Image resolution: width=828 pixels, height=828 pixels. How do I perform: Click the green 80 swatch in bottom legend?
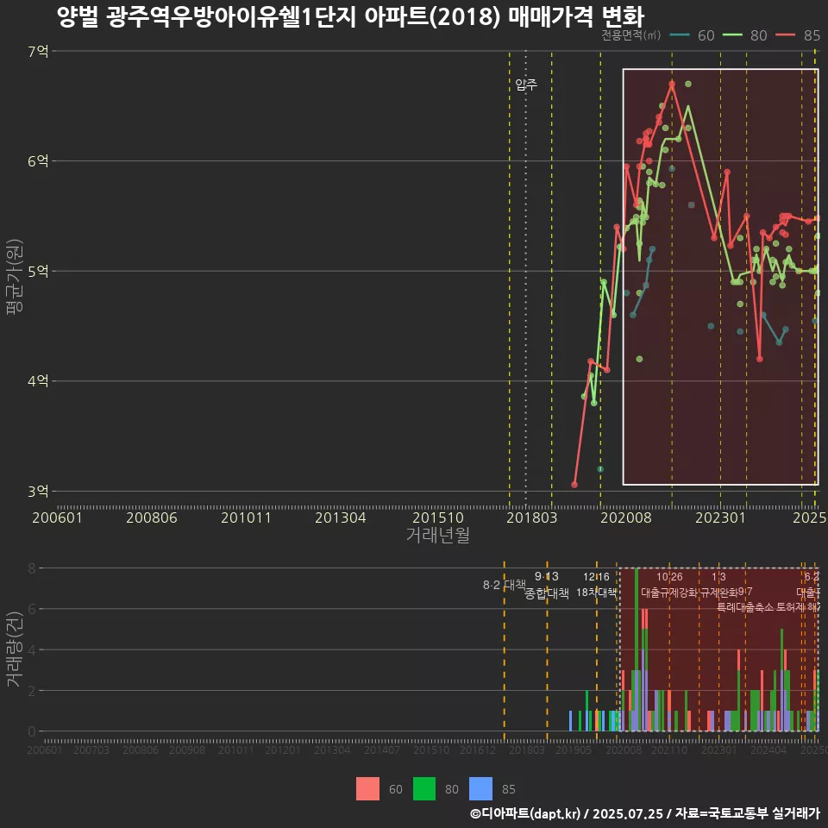[424, 788]
